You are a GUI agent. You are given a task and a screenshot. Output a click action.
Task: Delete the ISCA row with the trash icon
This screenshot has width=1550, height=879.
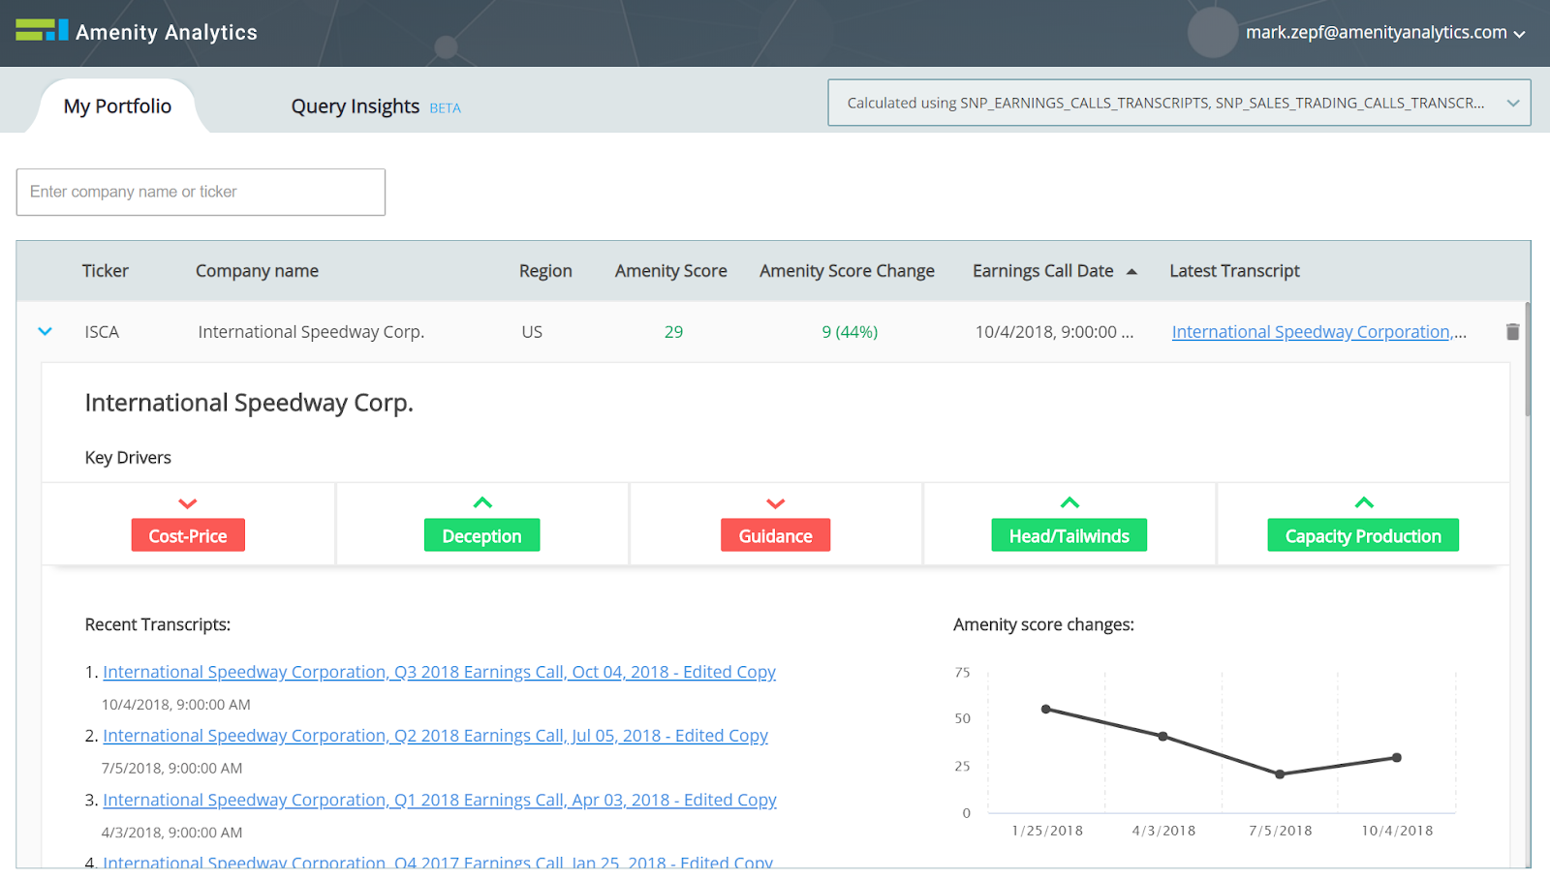coord(1512,332)
